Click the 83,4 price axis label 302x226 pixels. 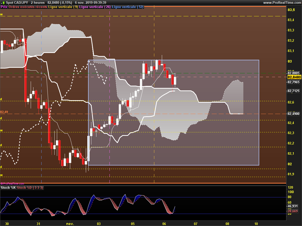pyautogui.click(x=291, y=20)
